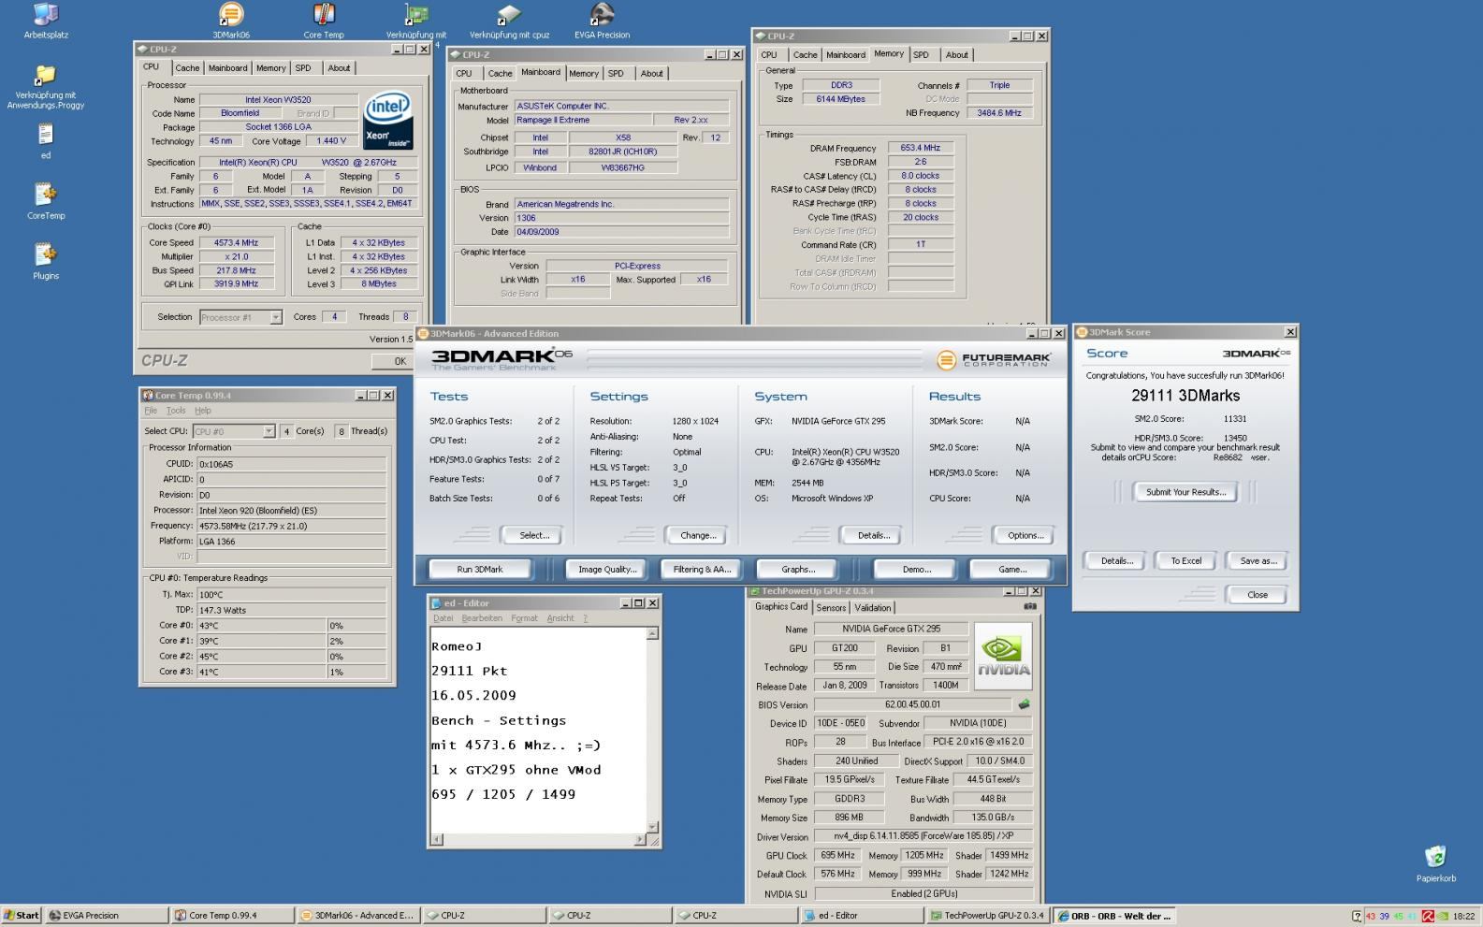This screenshot has height=927, width=1483.
Task: Switch to SPD tab in first CPU-Z window
Action: click(303, 68)
